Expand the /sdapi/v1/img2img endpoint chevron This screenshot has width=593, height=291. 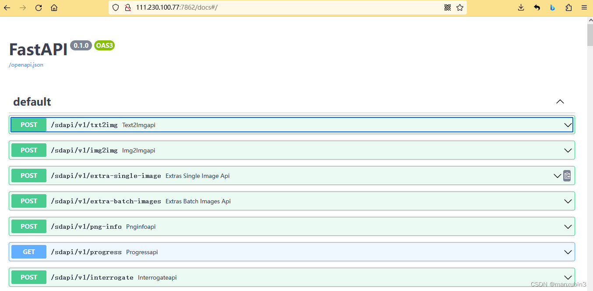[568, 150]
